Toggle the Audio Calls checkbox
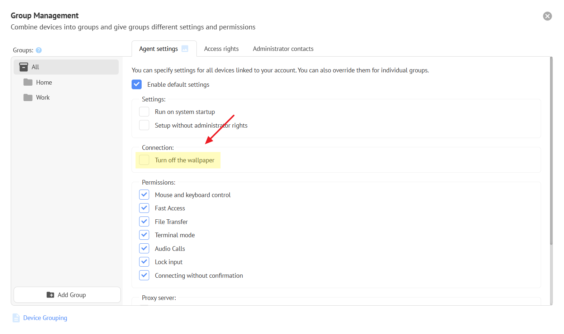564x334 pixels. pyautogui.click(x=144, y=249)
